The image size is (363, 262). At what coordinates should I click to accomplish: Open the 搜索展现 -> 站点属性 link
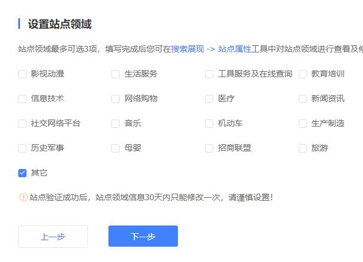coord(211,49)
